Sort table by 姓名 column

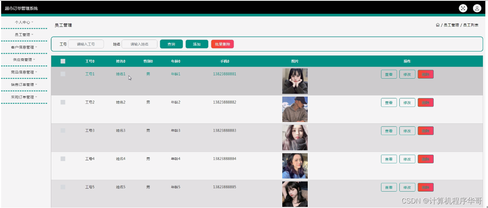point(121,61)
